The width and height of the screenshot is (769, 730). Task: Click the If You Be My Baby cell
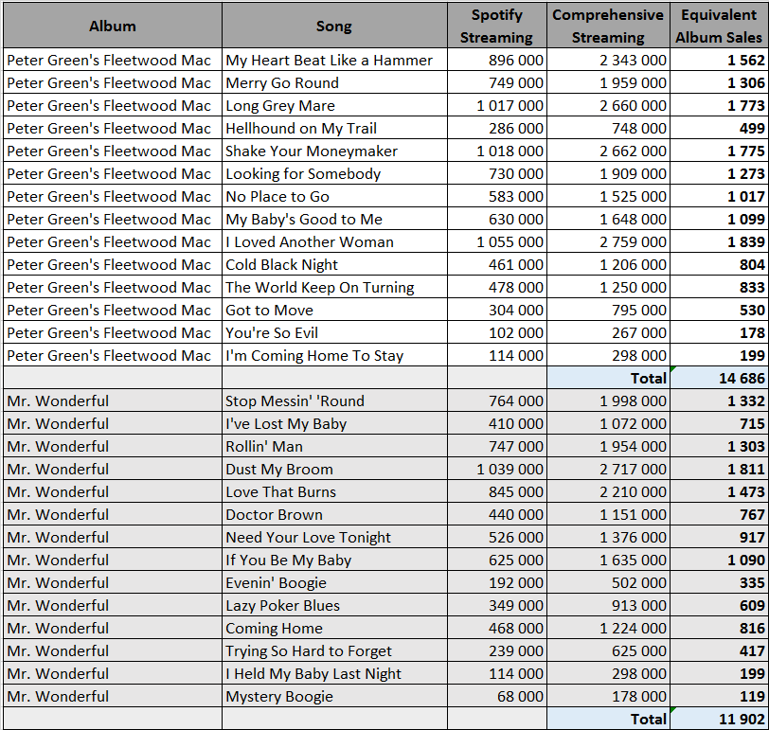tap(334, 560)
